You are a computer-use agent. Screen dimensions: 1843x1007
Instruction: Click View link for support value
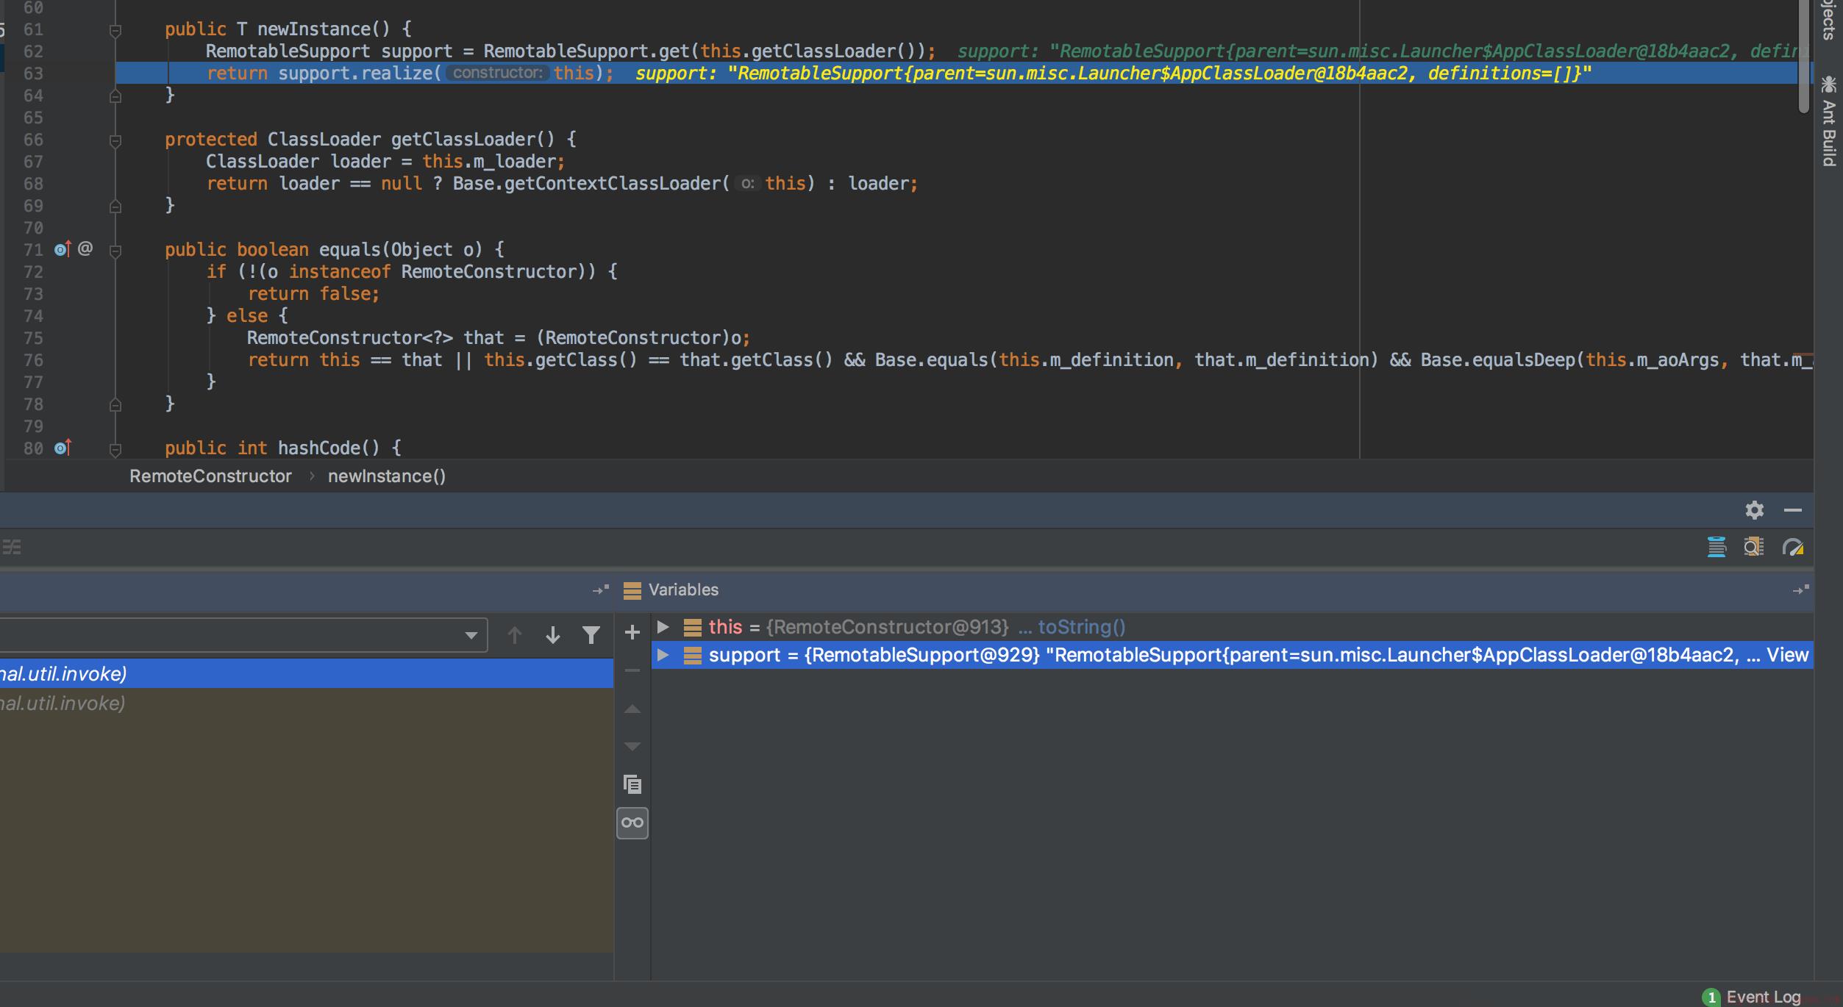point(1787,655)
